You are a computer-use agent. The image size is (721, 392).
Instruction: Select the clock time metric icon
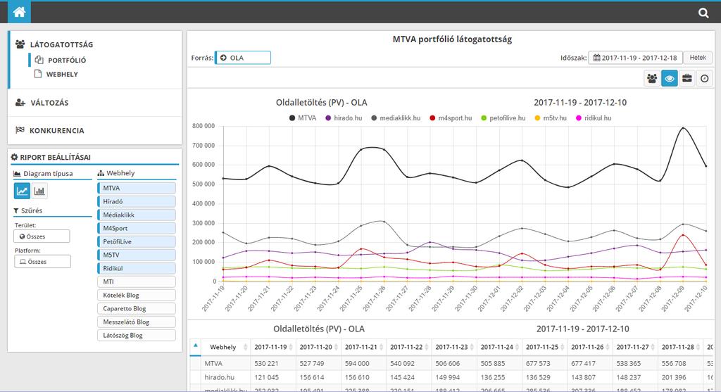[704, 79]
